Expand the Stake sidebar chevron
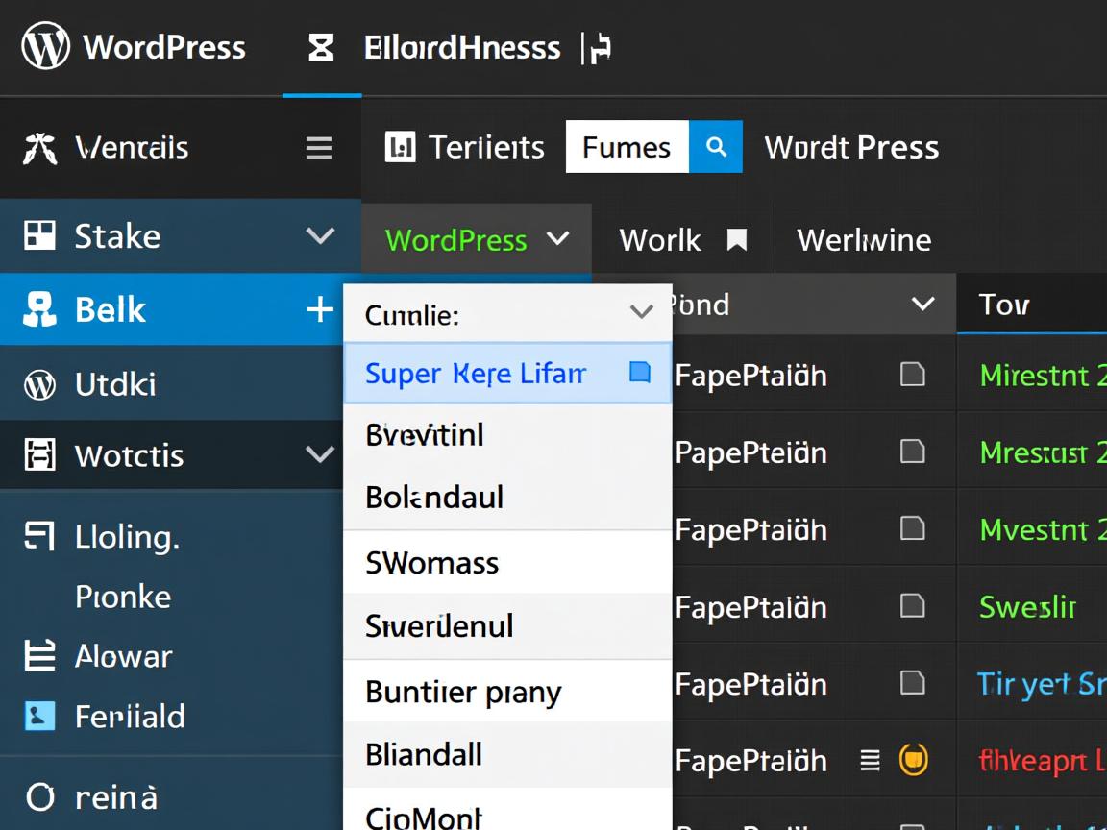 pyautogui.click(x=322, y=235)
